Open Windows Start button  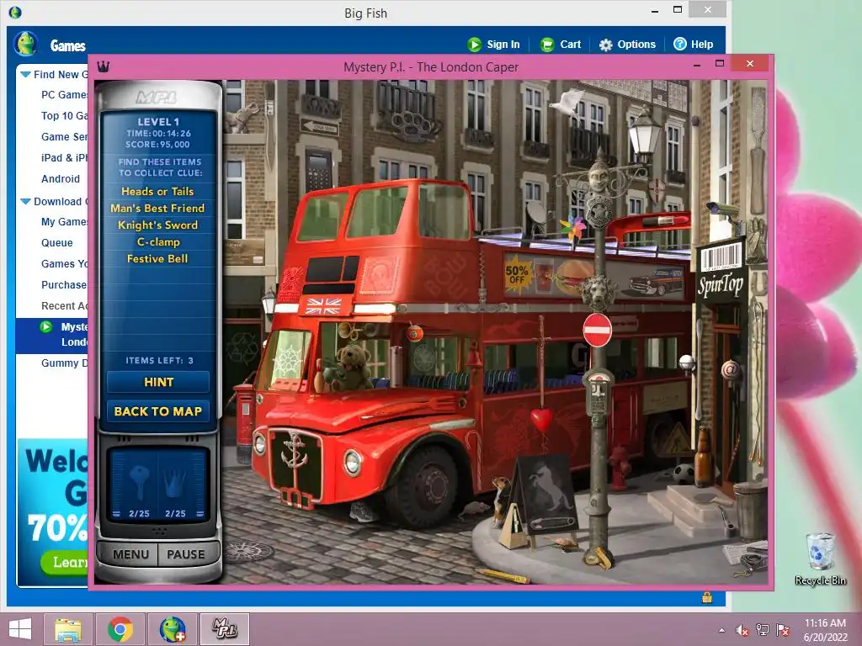[x=20, y=629]
